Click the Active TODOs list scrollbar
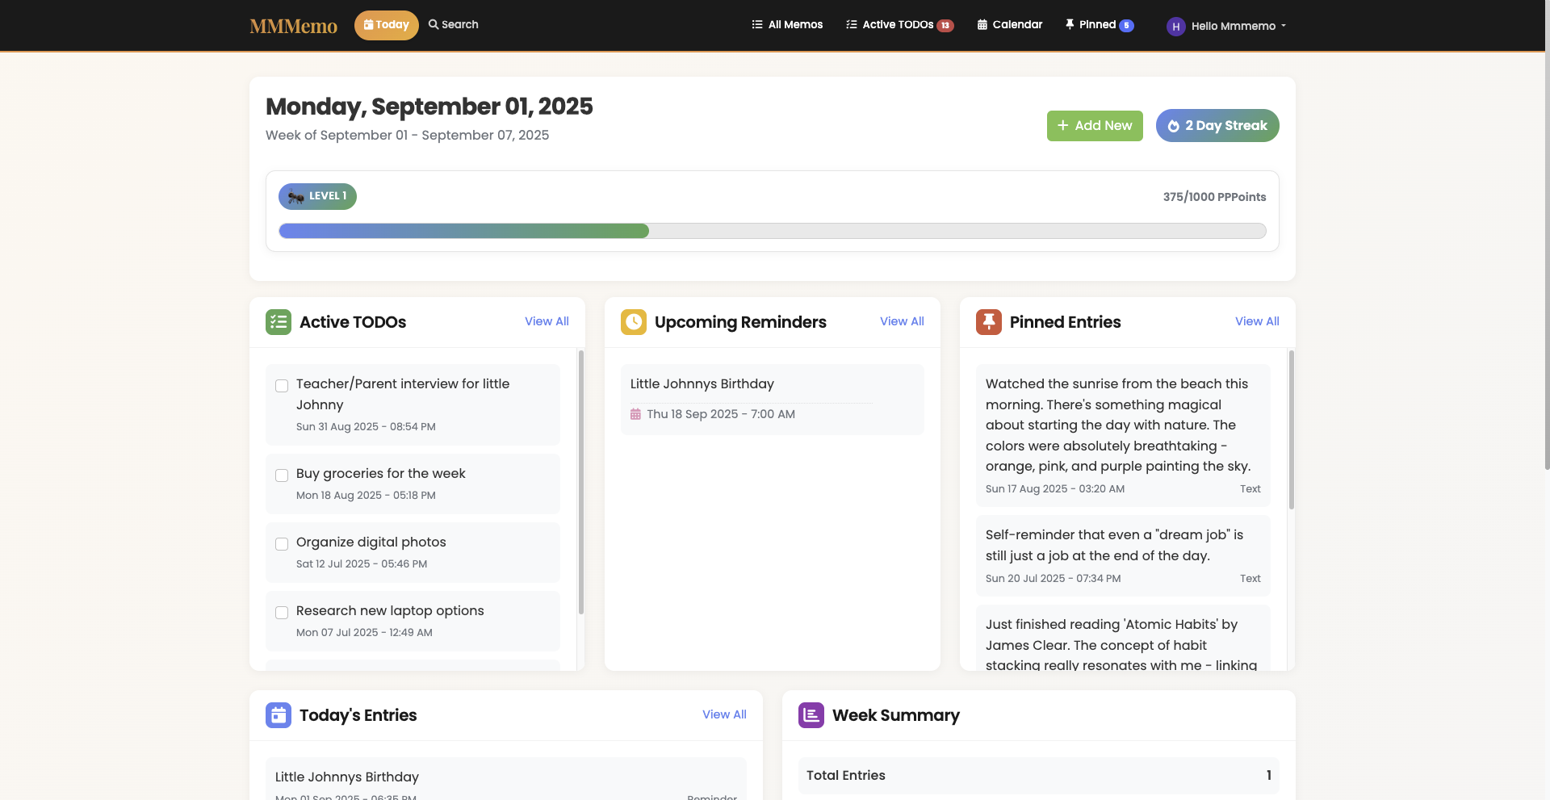 (581, 482)
